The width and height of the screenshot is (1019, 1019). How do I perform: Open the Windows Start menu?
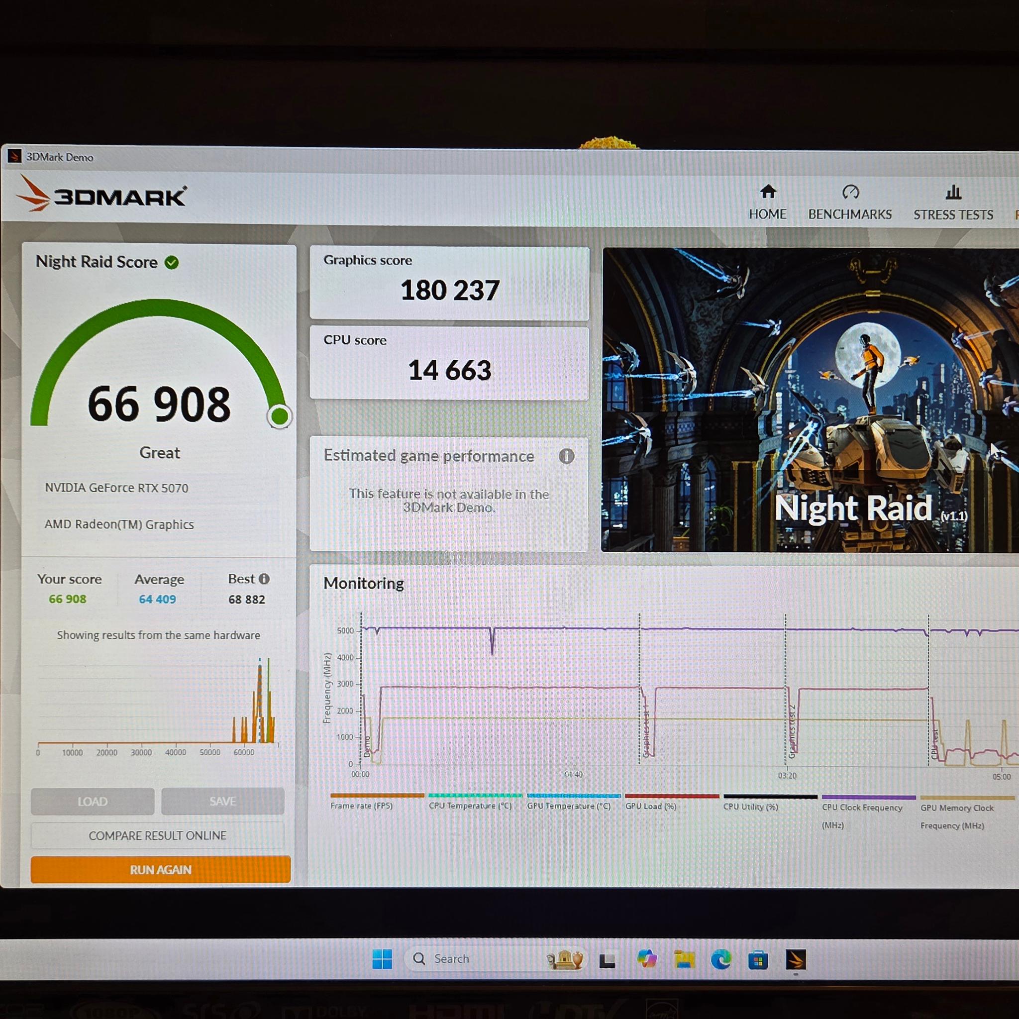tap(382, 959)
